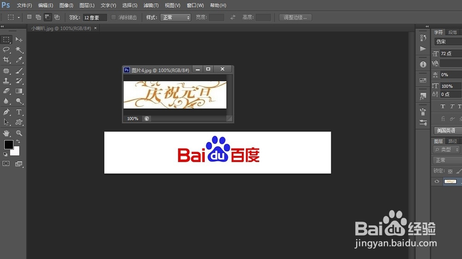Screen dimensions: 462x259
Task: Open the 美国英语 language dropdown
Action: point(448,130)
